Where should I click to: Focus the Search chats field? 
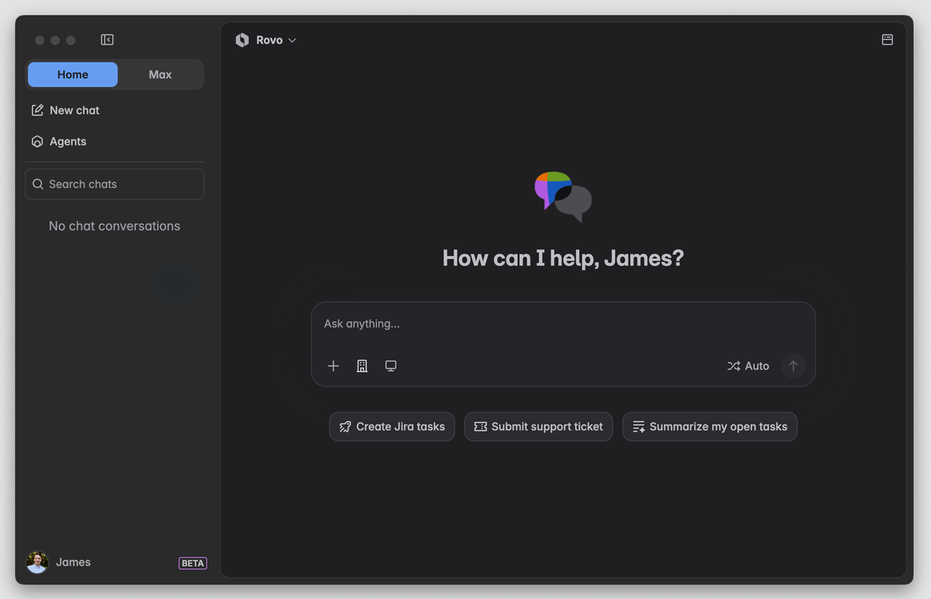(x=114, y=184)
